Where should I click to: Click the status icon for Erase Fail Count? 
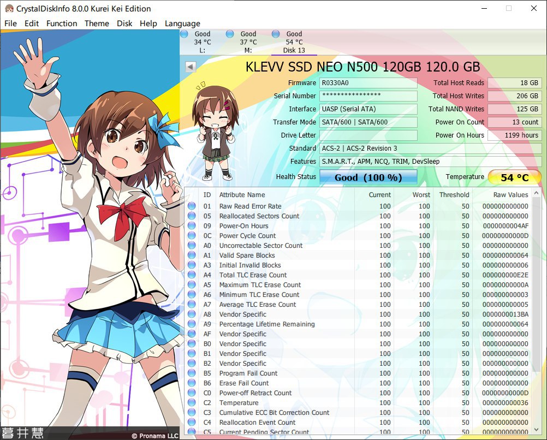[192, 383]
